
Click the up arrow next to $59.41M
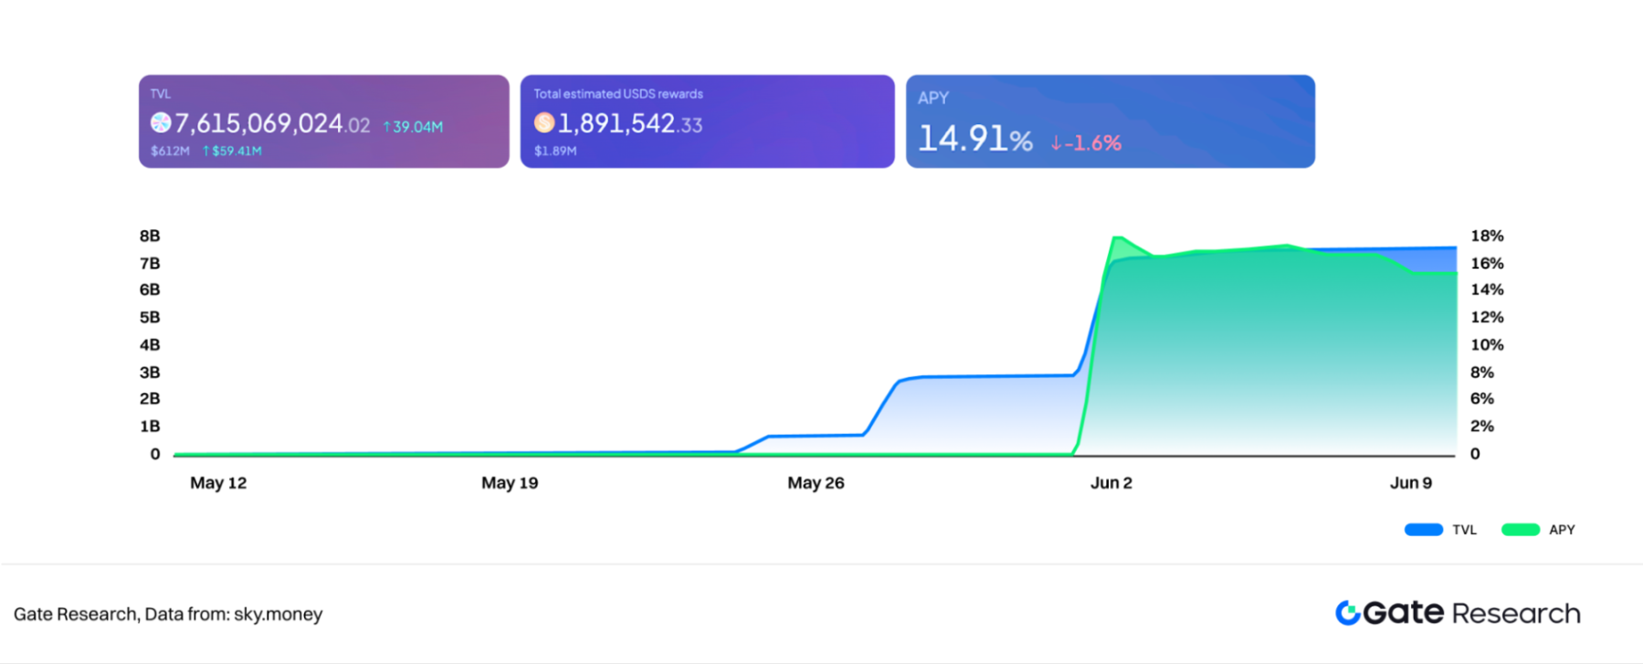coord(206,151)
